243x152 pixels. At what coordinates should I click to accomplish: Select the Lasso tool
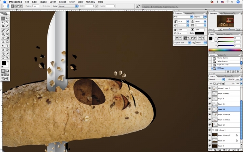pyautogui.click(x=3, y=22)
